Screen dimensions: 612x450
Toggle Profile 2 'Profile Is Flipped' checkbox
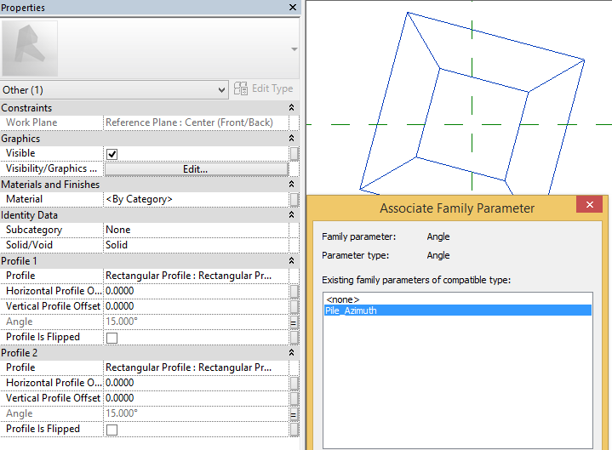112,430
